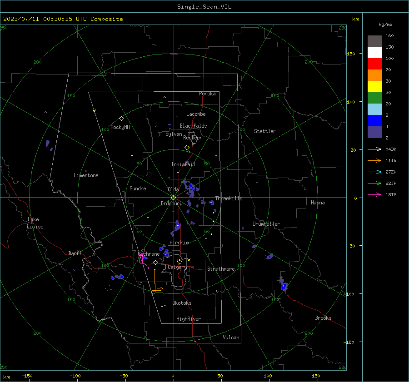This screenshot has width=409, height=382.
Task: Click the Ponoka label
Action: (207, 94)
